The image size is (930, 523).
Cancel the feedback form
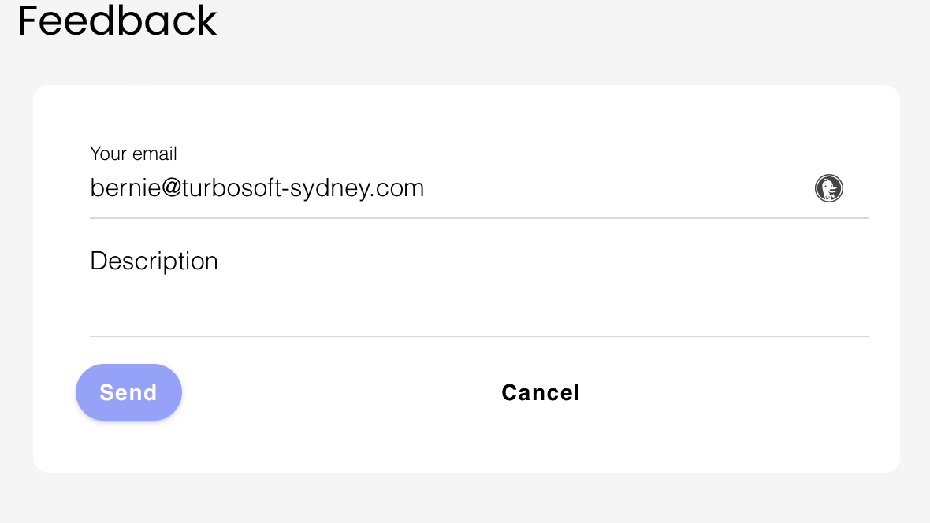541,392
